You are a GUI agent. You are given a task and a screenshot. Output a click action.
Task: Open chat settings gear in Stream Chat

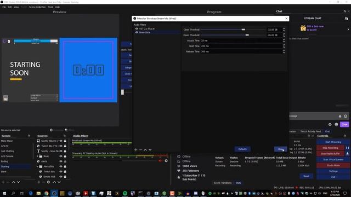click(x=330, y=124)
